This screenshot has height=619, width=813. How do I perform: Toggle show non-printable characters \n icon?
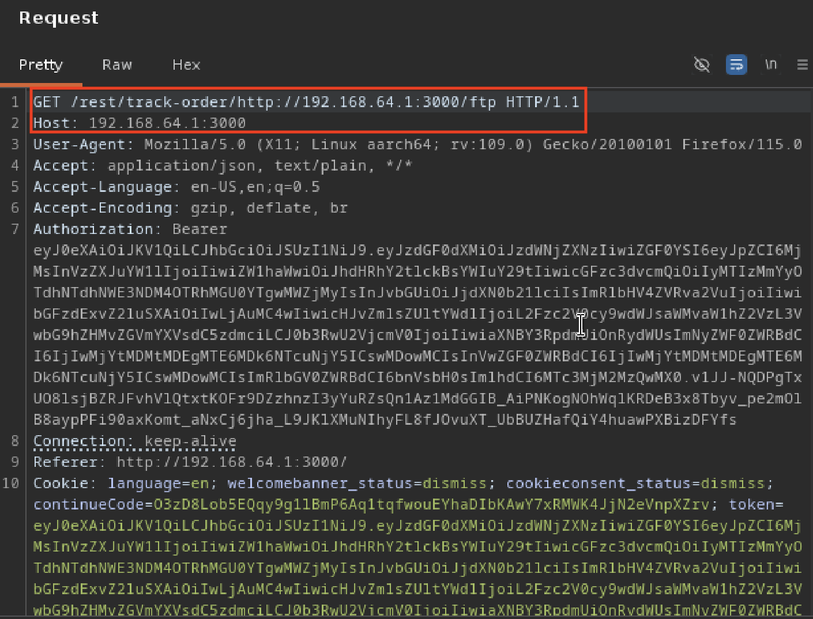click(771, 65)
